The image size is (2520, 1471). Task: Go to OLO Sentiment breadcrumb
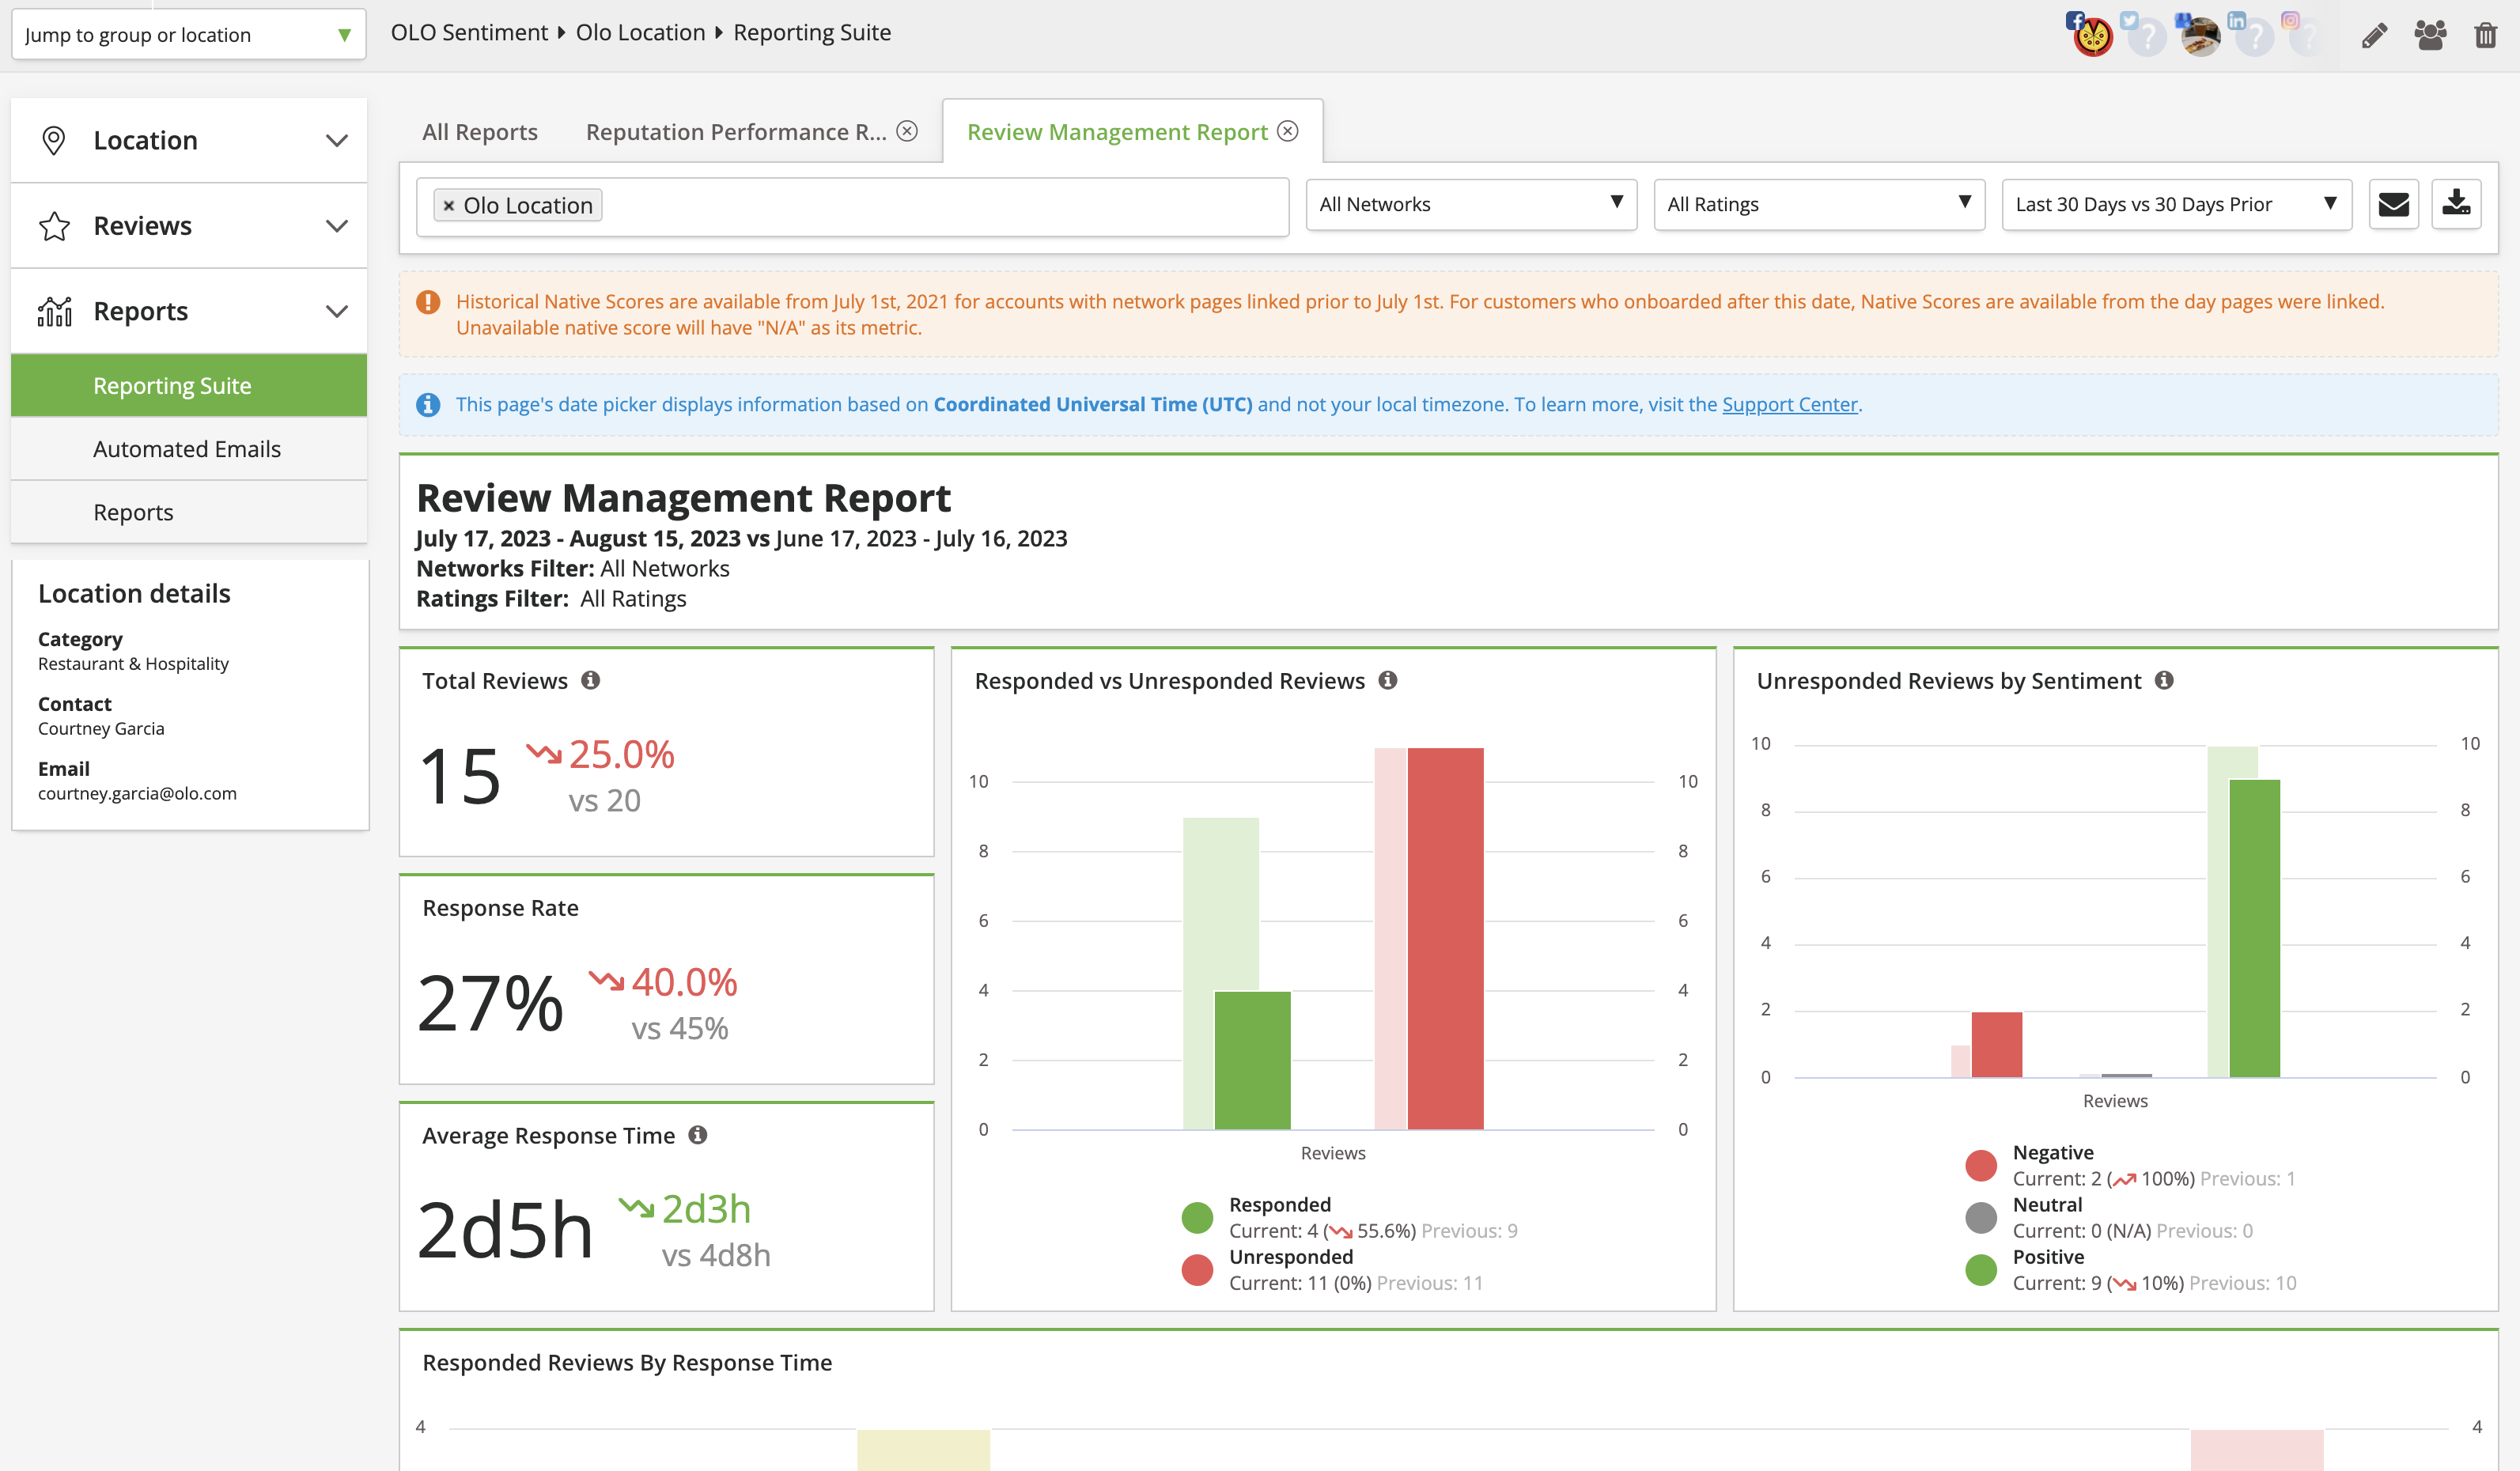point(469,32)
